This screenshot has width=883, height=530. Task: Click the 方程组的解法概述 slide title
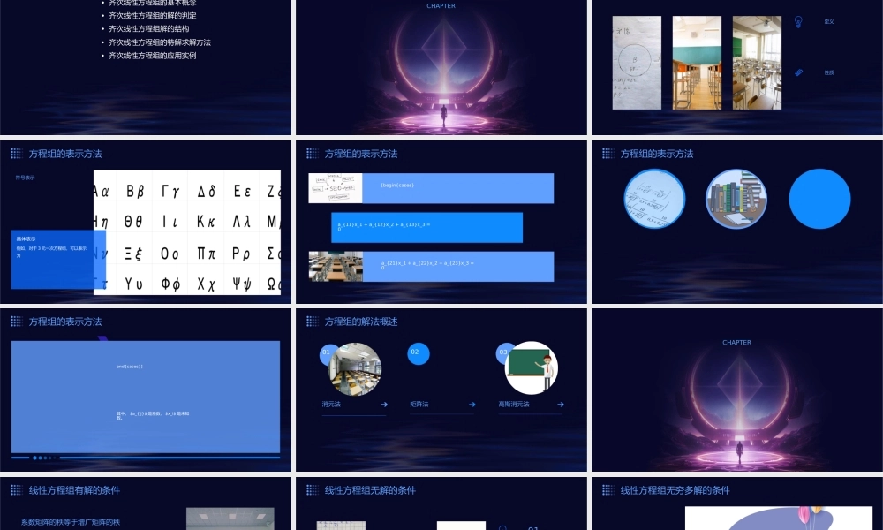click(361, 322)
